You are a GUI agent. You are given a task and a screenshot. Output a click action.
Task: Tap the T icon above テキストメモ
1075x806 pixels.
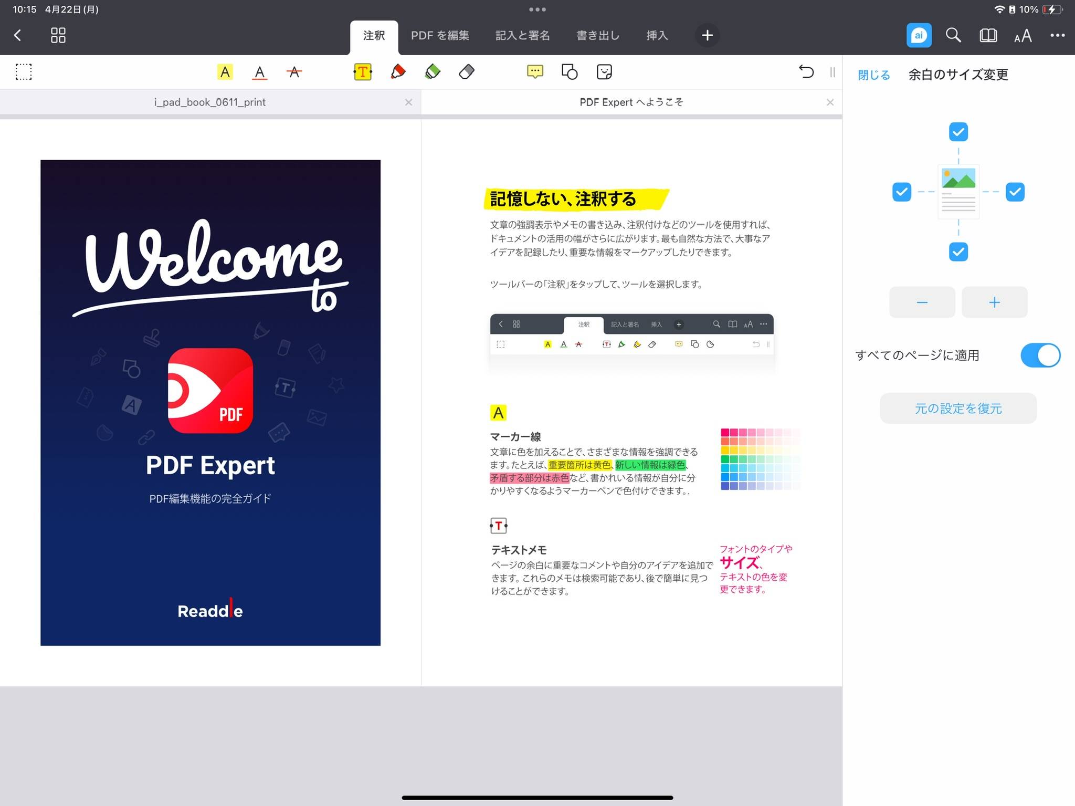[499, 526]
